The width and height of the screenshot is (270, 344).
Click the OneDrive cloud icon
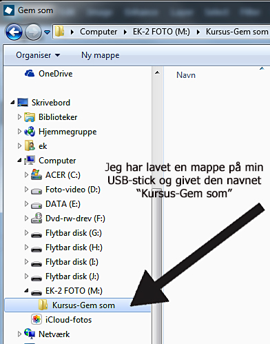click(30, 74)
